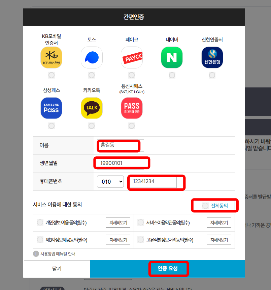This screenshot has height=290, width=271.
Task: Check 제3자정보제공동의(필수) checkbox
Action: (40, 240)
